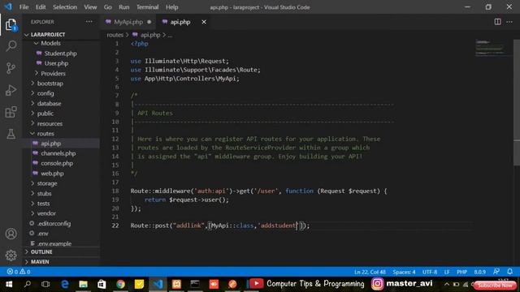
Task: Open Microsoft Store from the taskbar
Action: (x=102, y=284)
